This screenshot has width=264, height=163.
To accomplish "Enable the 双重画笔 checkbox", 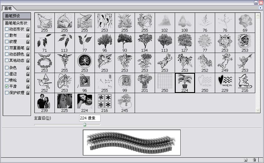I will pos(7,48).
